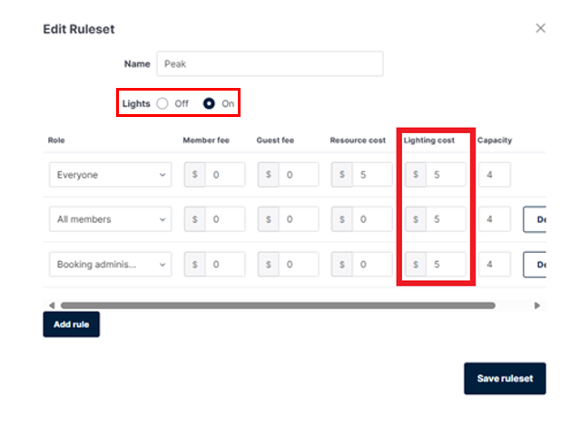Image resolution: width=570 pixels, height=425 pixels.
Task: Open the Everyone role dropdown
Action: pyautogui.click(x=110, y=175)
